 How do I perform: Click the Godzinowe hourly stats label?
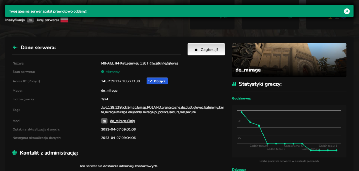point(241,98)
